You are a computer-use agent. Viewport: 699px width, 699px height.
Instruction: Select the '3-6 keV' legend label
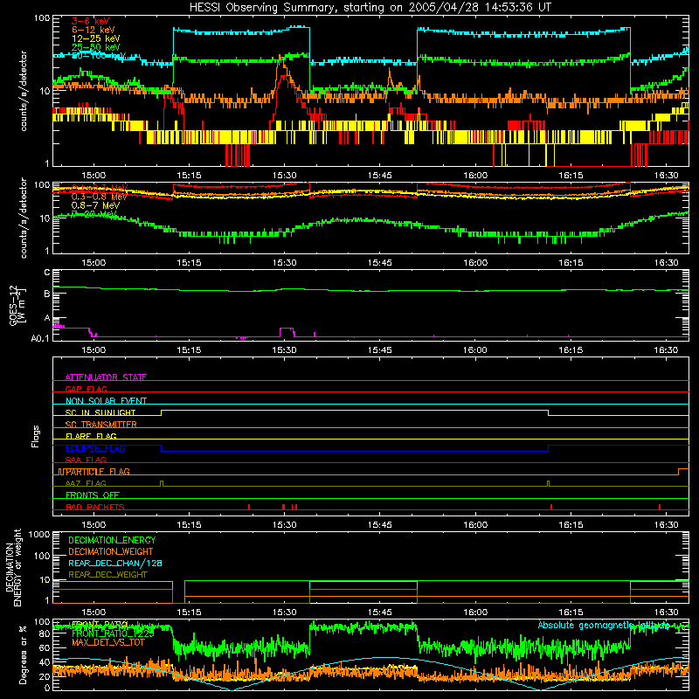(x=91, y=21)
